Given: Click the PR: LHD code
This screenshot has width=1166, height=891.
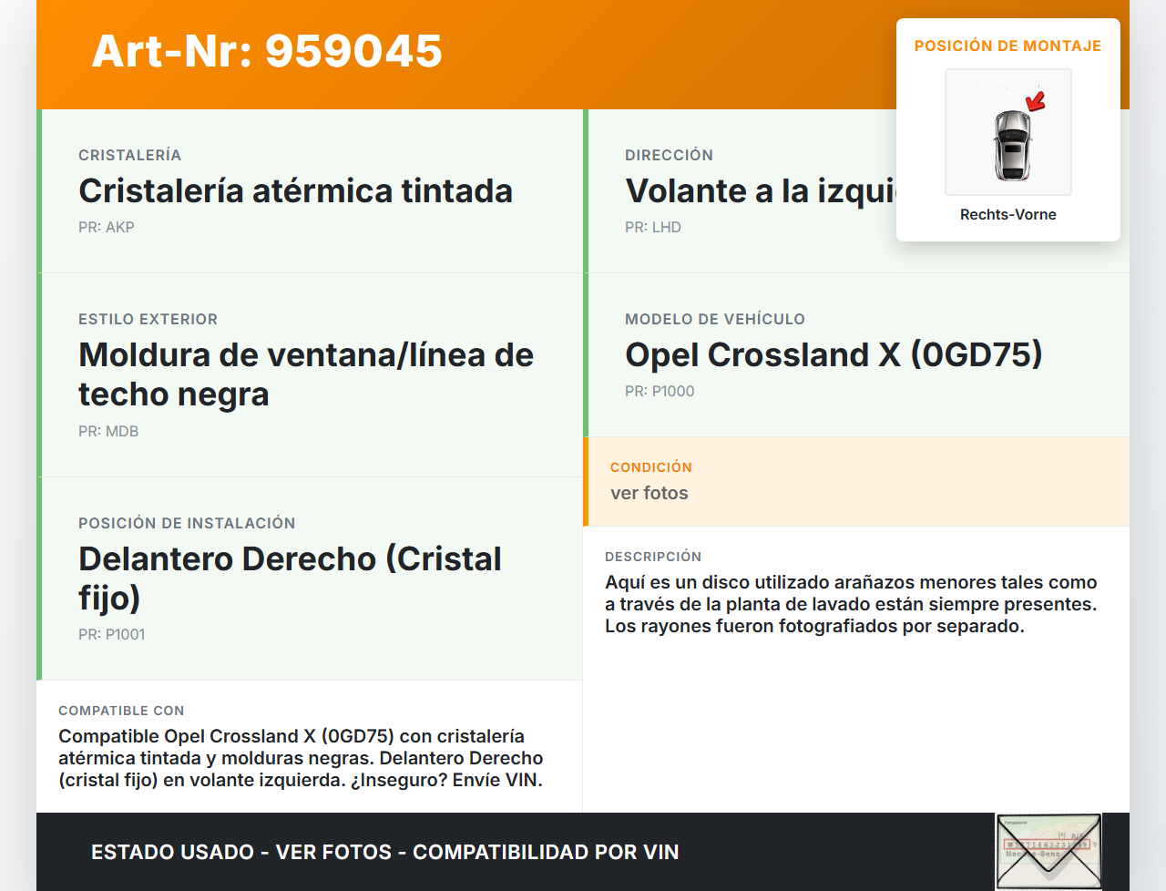Looking at the screenshot, I should coord(653,228).
